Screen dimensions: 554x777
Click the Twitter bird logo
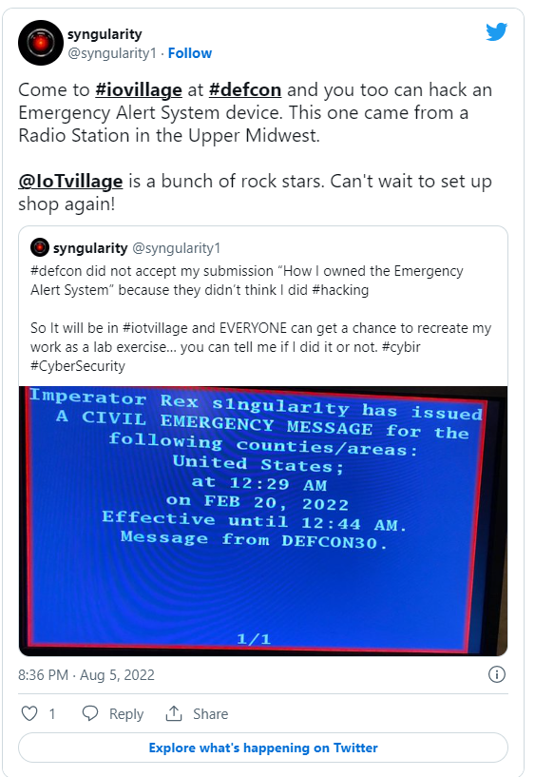coord(496,31)
